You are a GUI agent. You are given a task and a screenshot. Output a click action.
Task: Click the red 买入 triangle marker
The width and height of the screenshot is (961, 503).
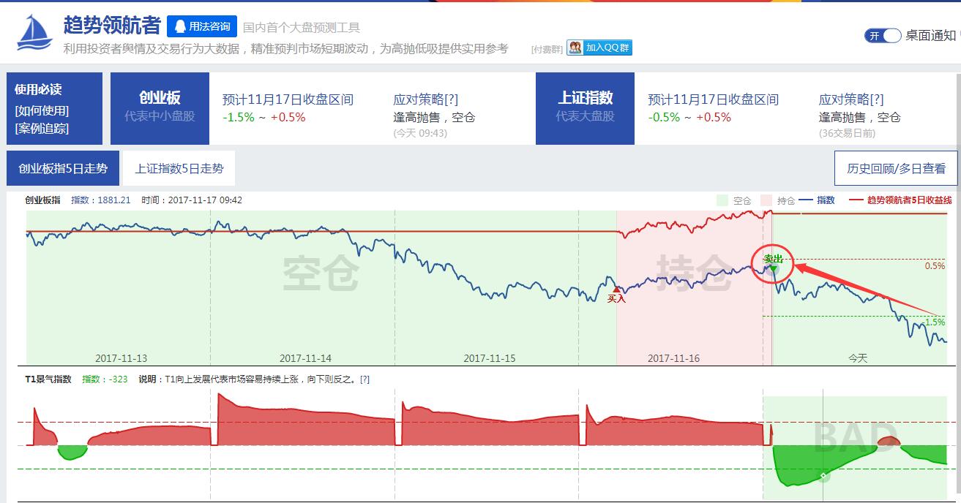pyautogui.click(x=616, y=290)
